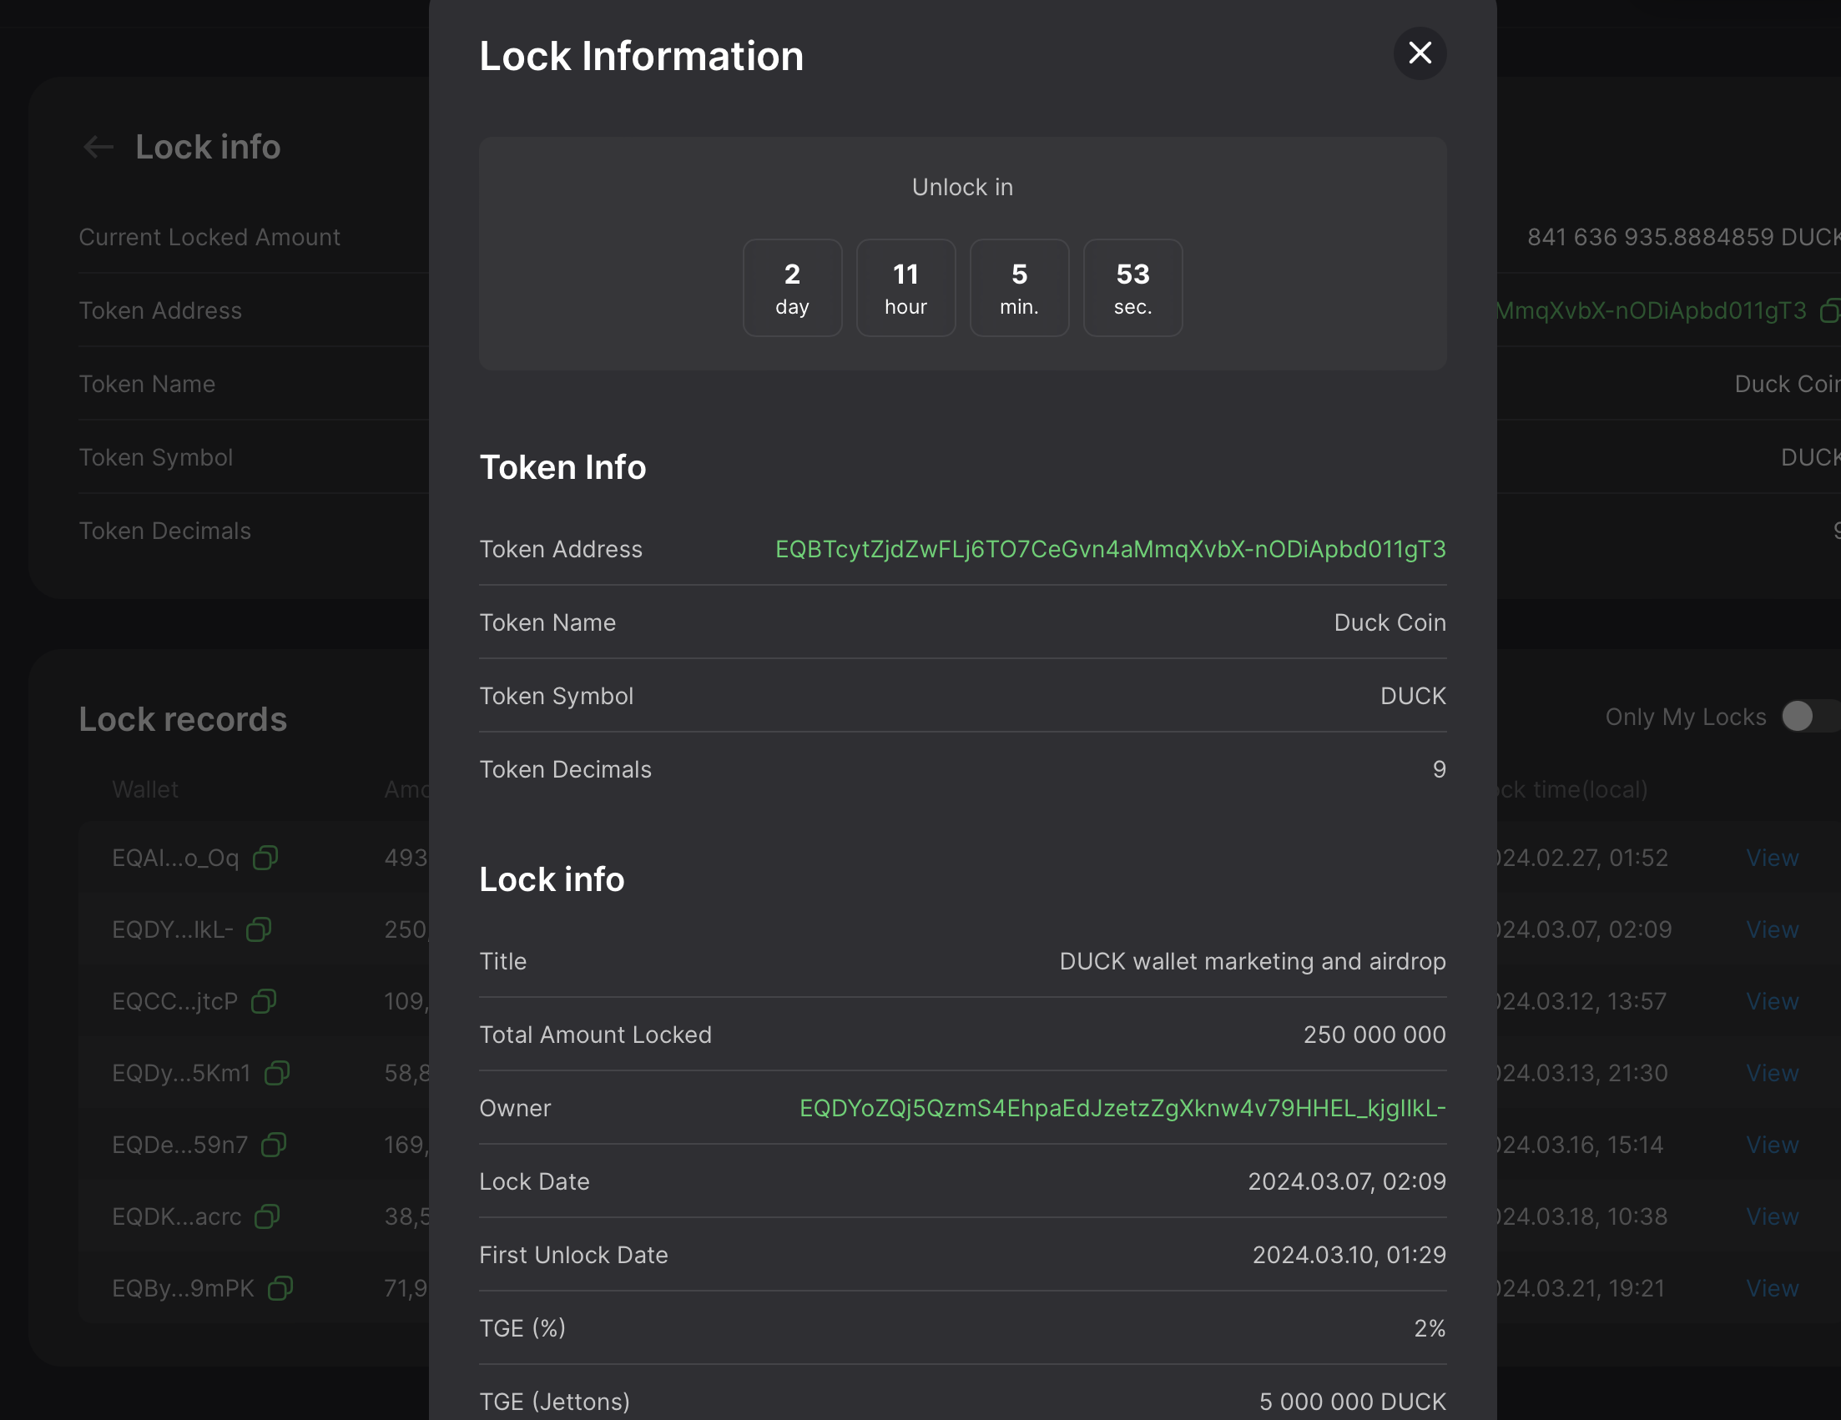View the 03.16, 15:14 lock record

coord(1772,1145)
